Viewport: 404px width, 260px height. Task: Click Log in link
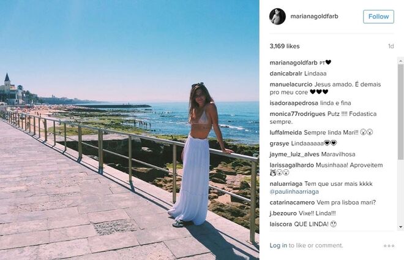click(279, 245)
